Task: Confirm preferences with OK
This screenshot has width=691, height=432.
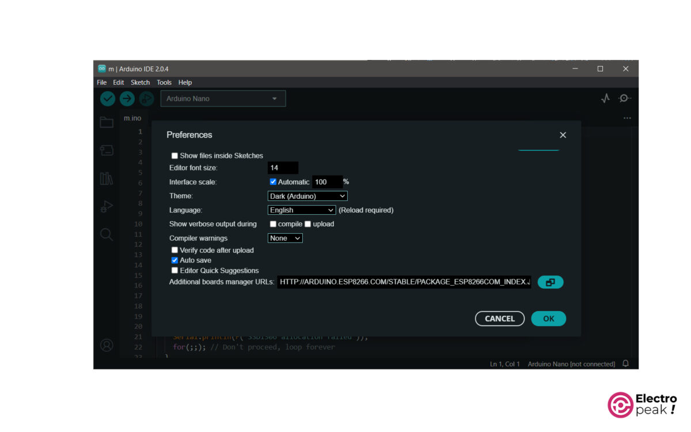Action: pyautogui.click(x=549, y=319)
